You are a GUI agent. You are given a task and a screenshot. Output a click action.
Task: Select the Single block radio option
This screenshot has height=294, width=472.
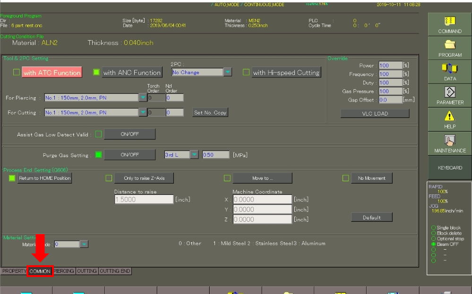click(433, 227)
